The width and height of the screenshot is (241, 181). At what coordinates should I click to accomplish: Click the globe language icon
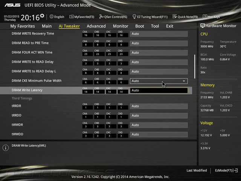tap(52, 17)
